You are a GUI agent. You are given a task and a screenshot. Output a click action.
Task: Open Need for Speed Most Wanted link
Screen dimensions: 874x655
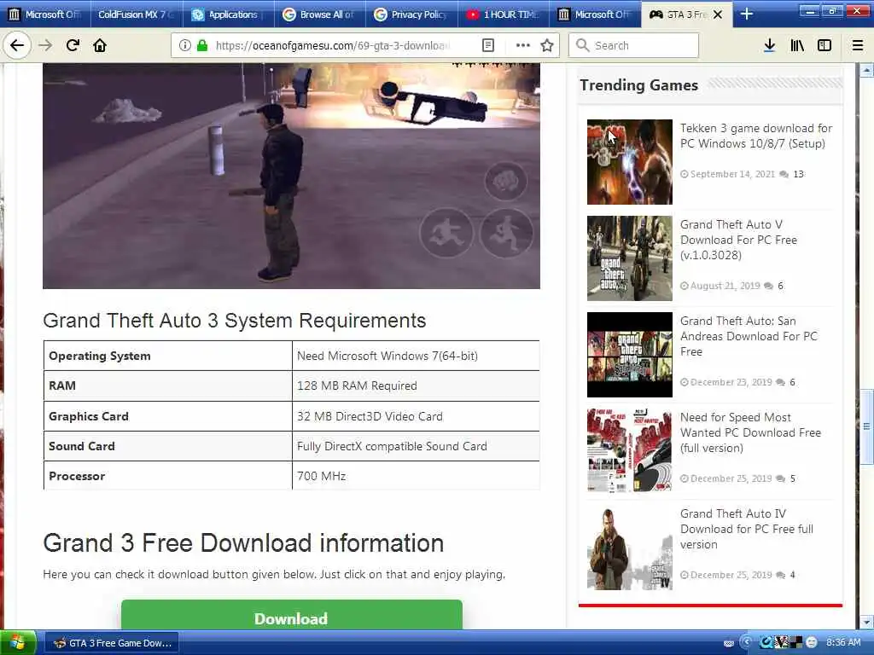coord(750,432)
